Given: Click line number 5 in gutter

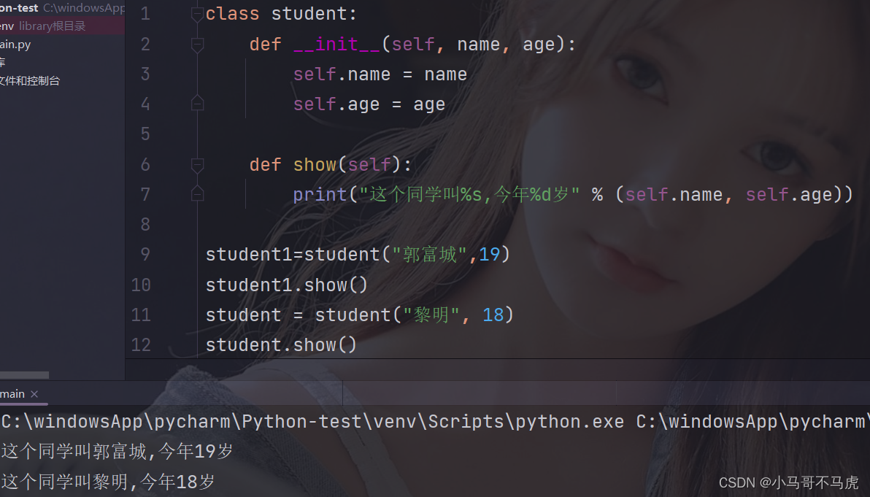Looking at the screenshot, I should point(145,134).
